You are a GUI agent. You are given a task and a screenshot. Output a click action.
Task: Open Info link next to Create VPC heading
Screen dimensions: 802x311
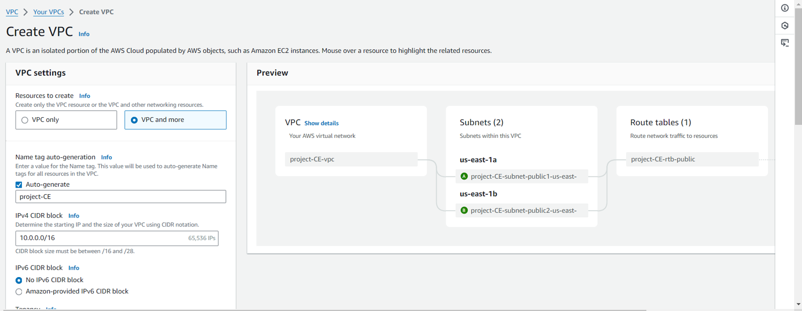tap(84, 34)
